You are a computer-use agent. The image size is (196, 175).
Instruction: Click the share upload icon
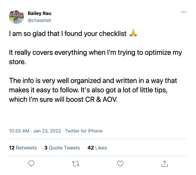165,163
